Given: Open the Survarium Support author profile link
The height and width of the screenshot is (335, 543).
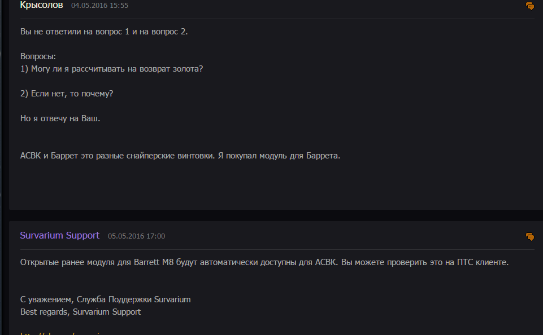Looking at the screenshot, I should tap(59, 235).
